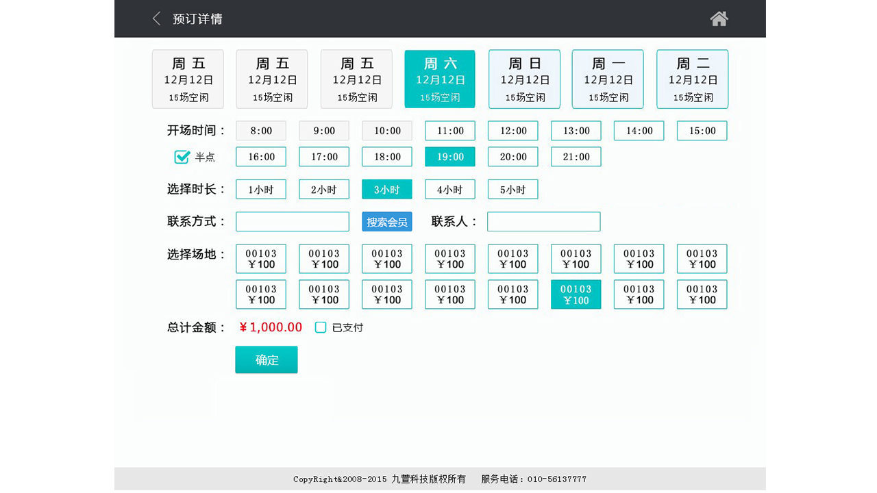This screenshot has height=493, width=877.
Task: Focus the 联系人 contact name field
Action: click(544, 221)
